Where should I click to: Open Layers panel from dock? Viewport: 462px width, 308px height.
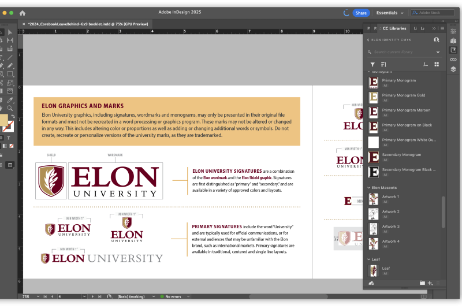point(453,69)
